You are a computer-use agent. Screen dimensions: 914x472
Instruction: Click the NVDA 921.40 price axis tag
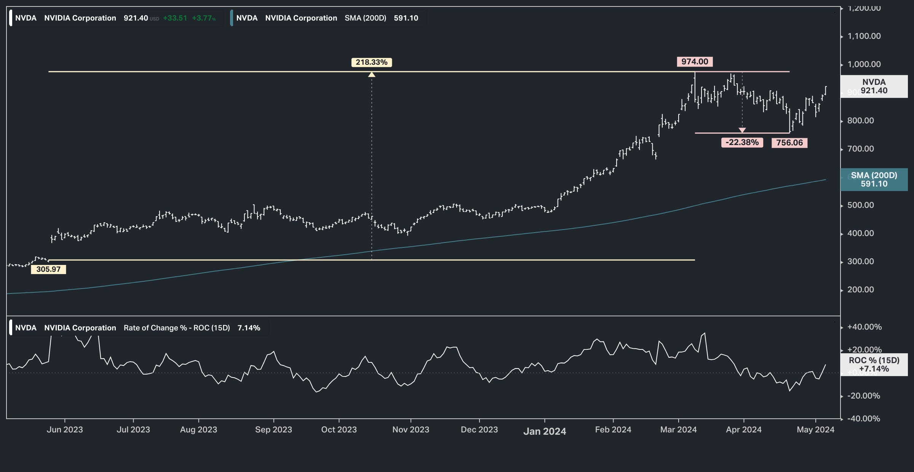874,86
